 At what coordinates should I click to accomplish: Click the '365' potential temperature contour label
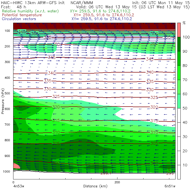coord(22,32)
